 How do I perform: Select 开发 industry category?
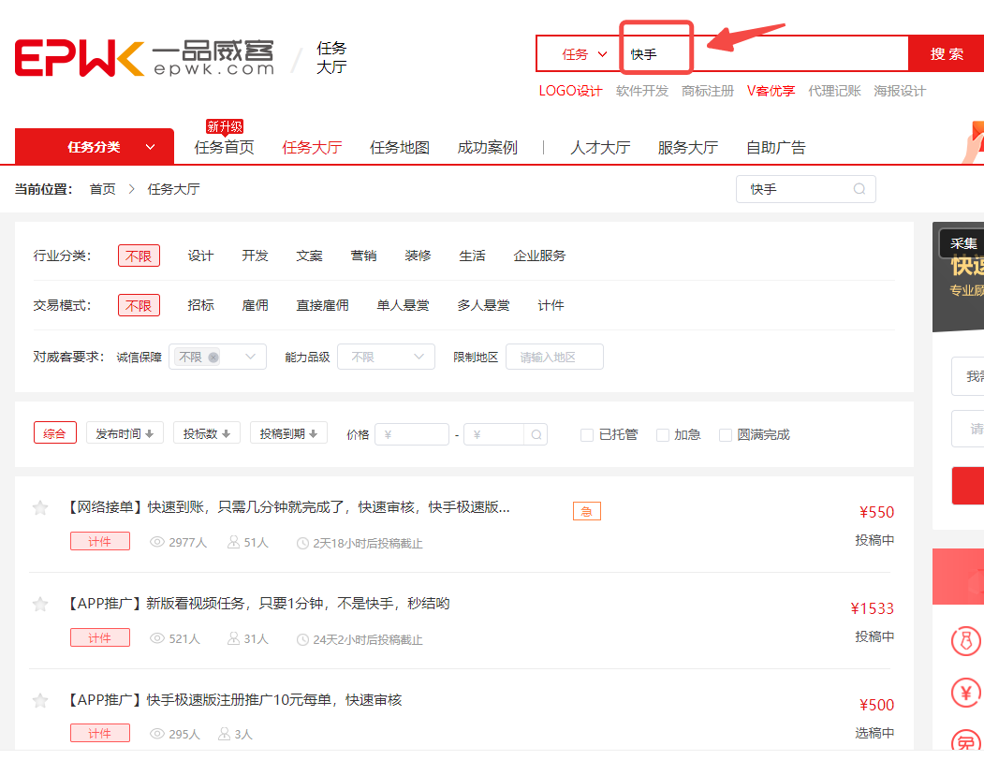coord(255,256)
